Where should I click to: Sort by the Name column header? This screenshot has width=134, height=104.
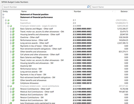(24, 12)
